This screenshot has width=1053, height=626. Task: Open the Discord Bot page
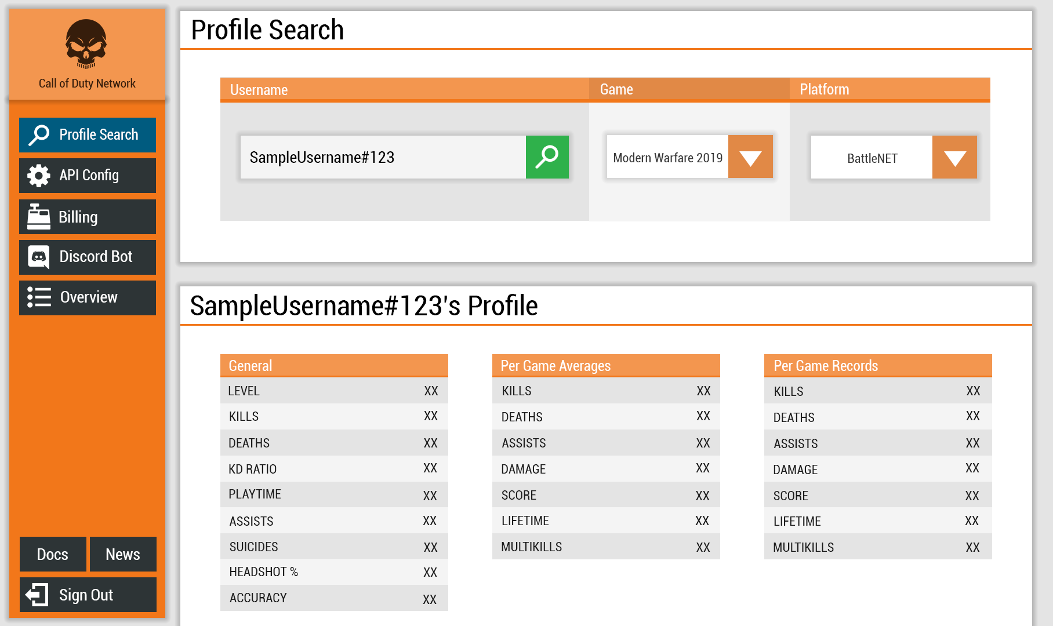[88, 257]
